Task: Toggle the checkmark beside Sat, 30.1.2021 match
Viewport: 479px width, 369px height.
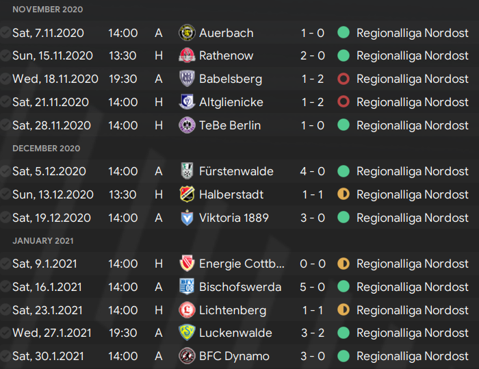Action: click(5, 356)
